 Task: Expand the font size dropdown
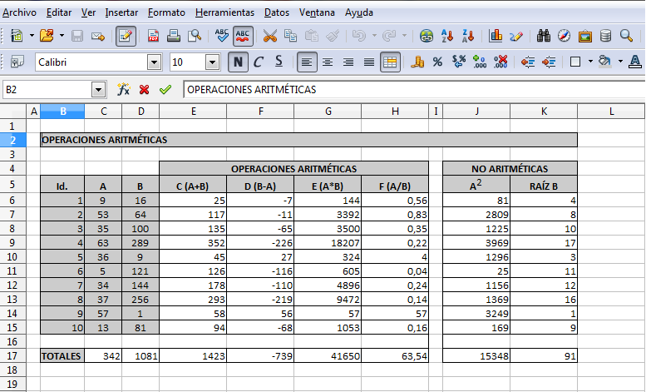click(212, 62)
